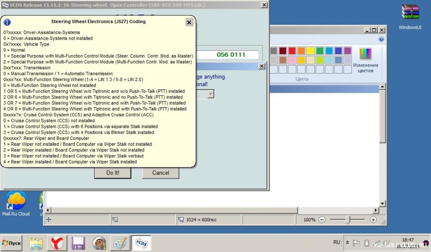431x252 pixels.
Task: Open the file explorer folder from taskbar
Action: 36,243
